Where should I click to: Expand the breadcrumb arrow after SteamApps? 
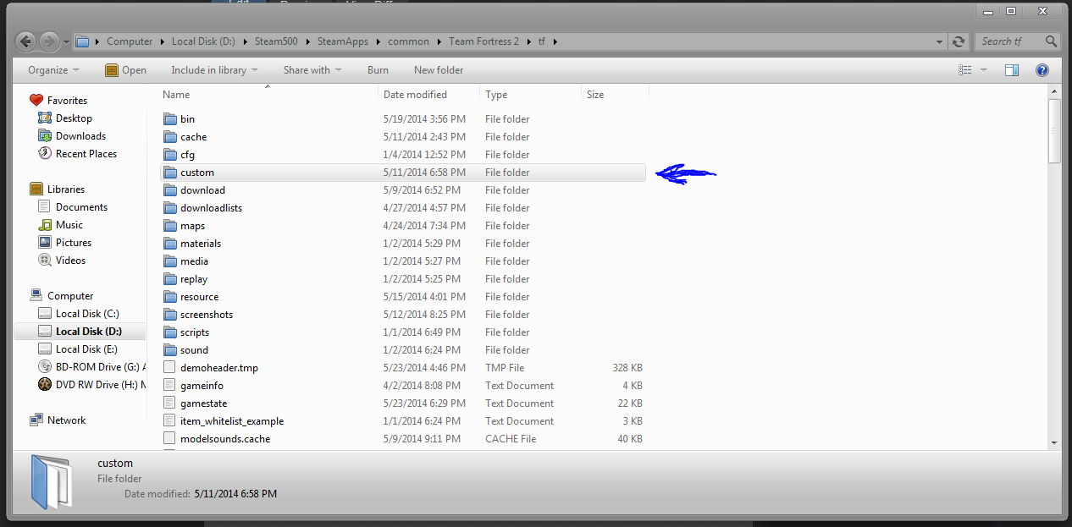coord(379,41)
